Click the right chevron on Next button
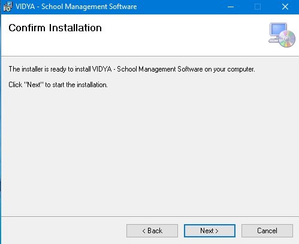 (x=217, y=231)
